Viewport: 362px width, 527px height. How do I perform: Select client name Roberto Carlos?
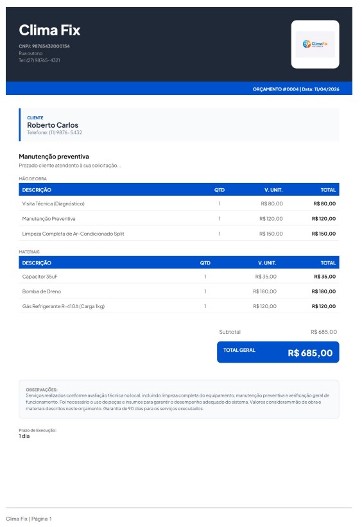pyautogui.click(x=53, y=125)
